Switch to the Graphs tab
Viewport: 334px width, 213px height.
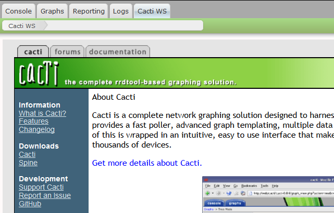[x=52, y=11]
